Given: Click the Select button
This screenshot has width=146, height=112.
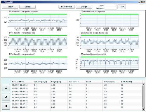Looking at the screenshot, I should point(27,7).
